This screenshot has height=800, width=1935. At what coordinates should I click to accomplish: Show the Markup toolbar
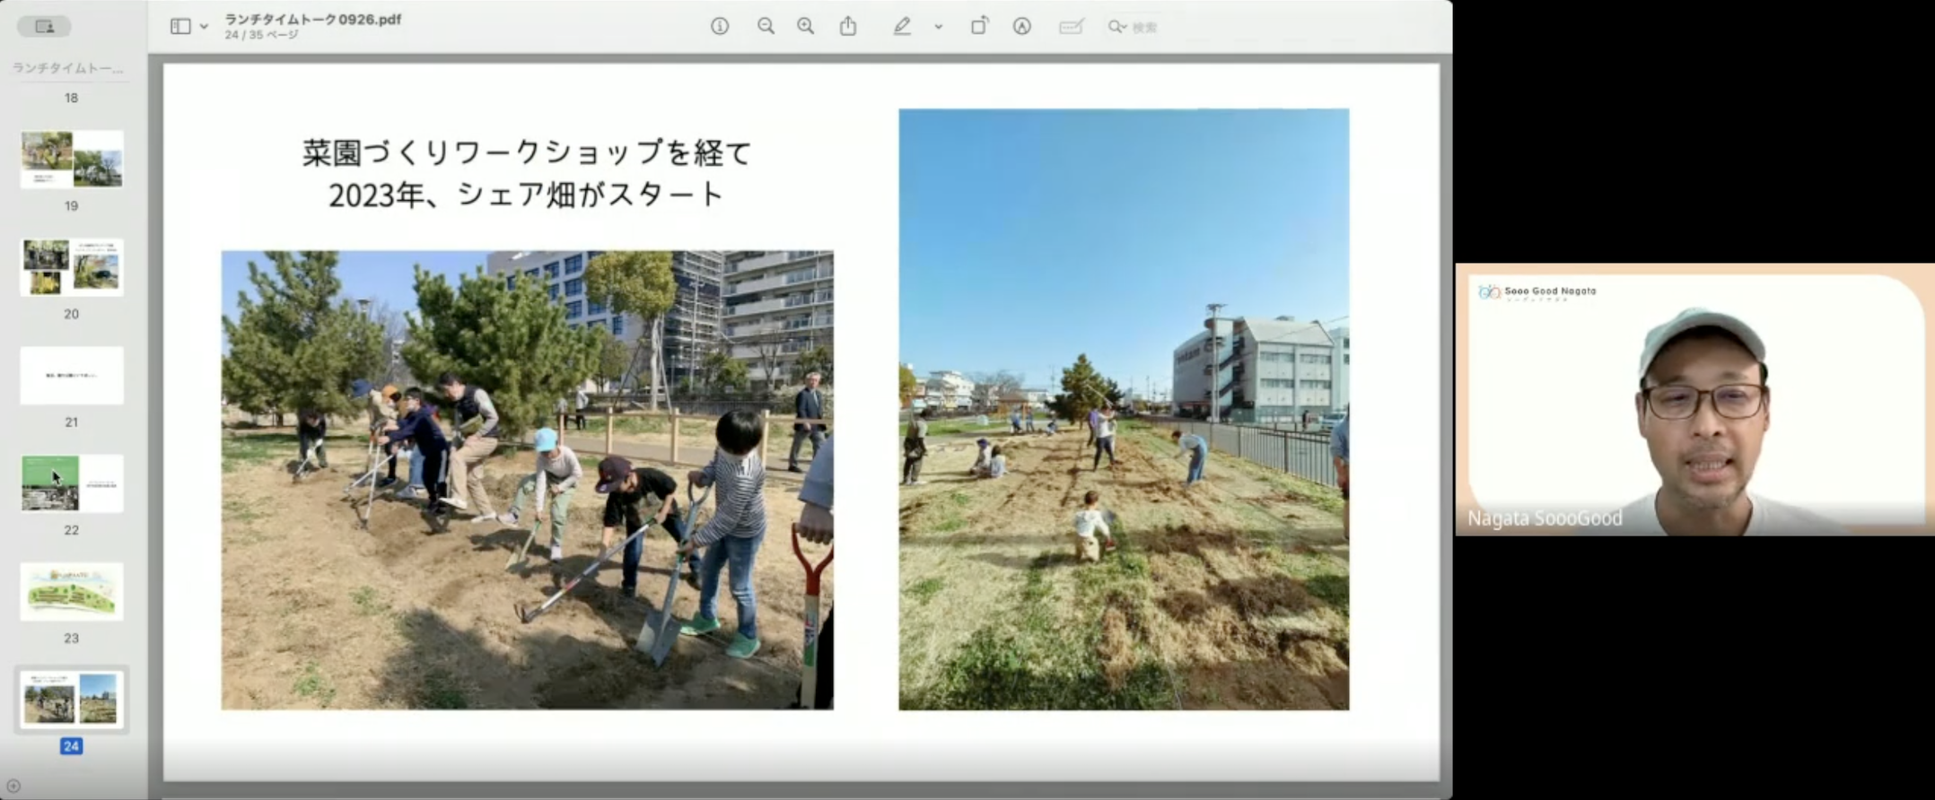click(x=1021, y=27)
